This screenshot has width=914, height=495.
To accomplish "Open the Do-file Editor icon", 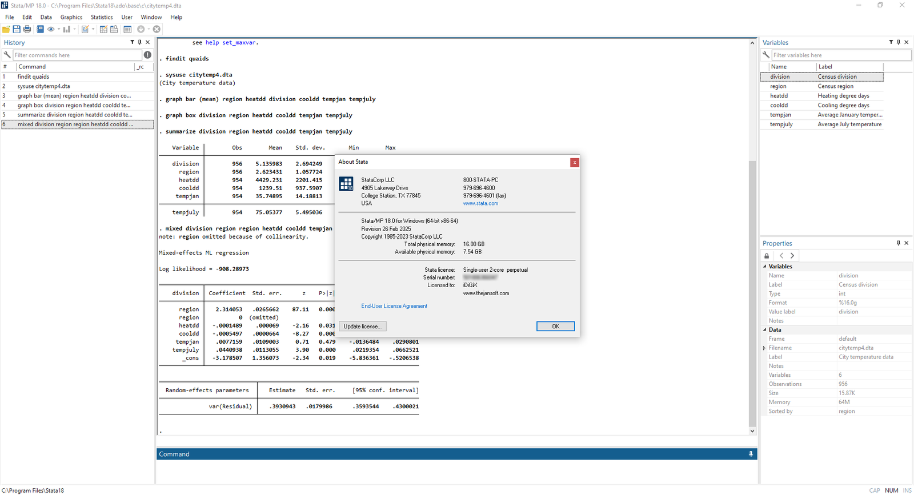I will [85, 29].
